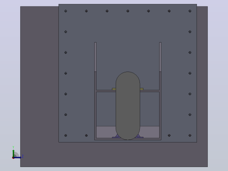Image resolution: width=228 pixels, height=171 pixels.
Task: Click the green Y axis arrow of triad
Action: (14, 153)
